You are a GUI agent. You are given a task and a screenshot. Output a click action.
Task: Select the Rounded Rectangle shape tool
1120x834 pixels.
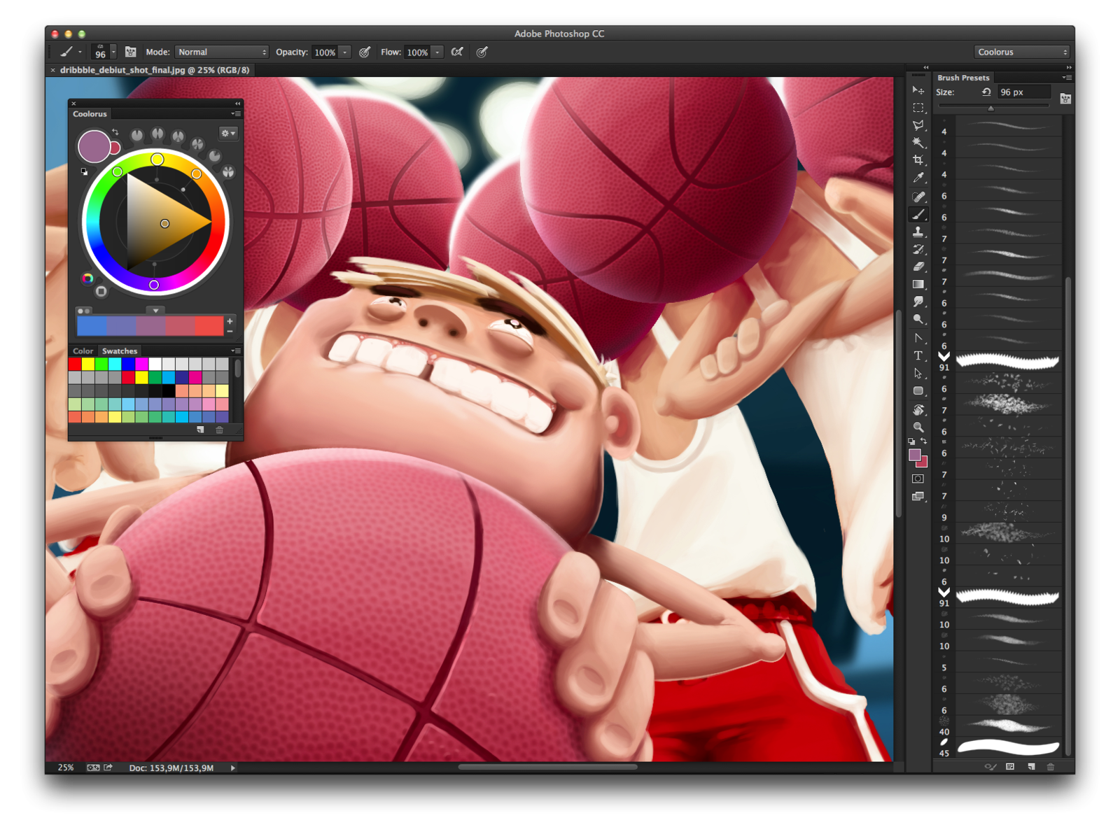pos(918,390)
